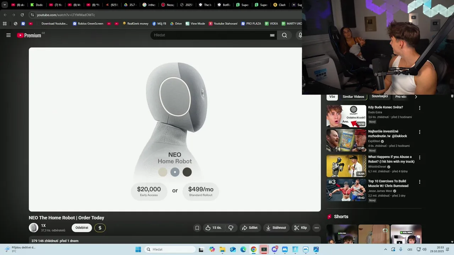The height and width of the screenshot is (255, 454).
Task: Open Download Youtube... bookmark
Action: 51,24
